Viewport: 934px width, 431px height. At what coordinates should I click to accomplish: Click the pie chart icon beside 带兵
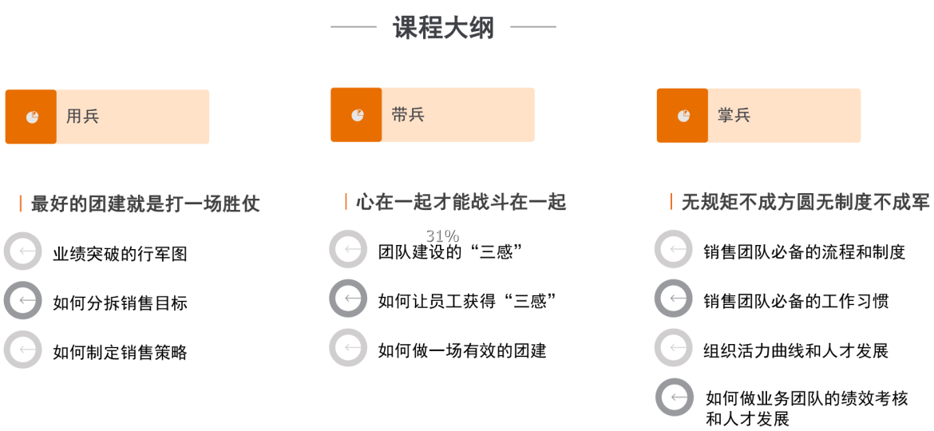point(358,115)
